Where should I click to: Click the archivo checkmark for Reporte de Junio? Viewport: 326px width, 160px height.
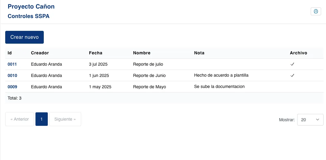(292, 75)
